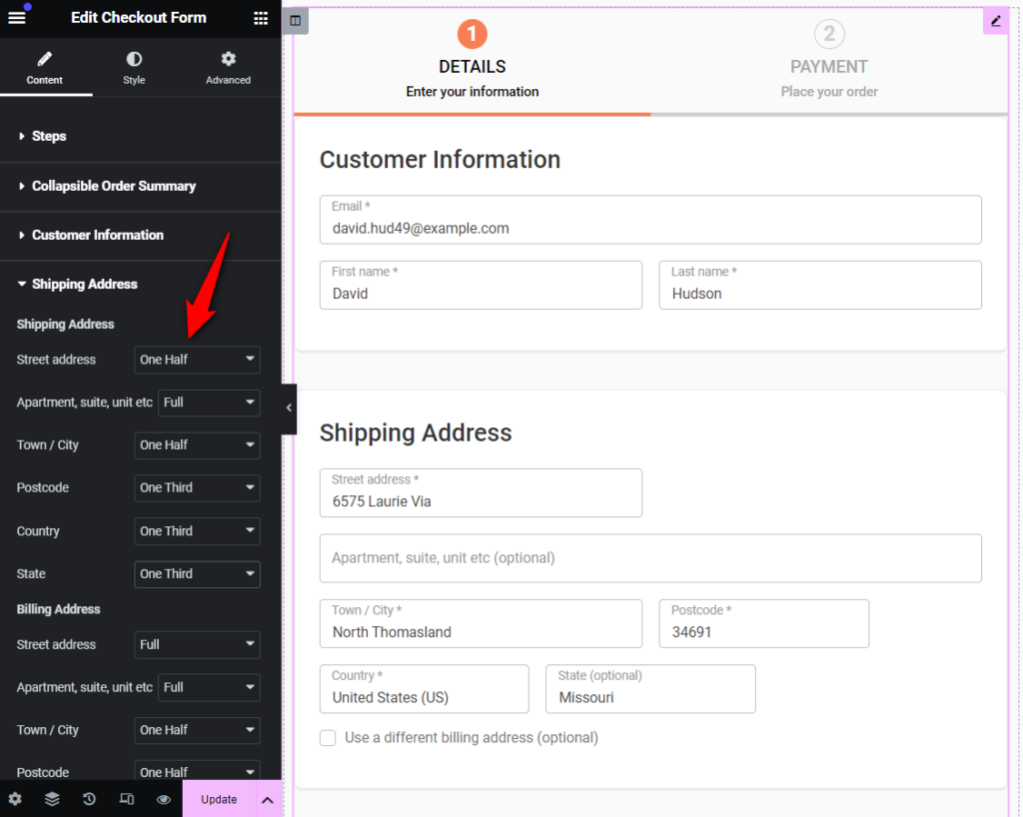Toggle Responsive Mode icon
Image resolution: width=1023 pixels, height=817 pixels.
point(126,799)
